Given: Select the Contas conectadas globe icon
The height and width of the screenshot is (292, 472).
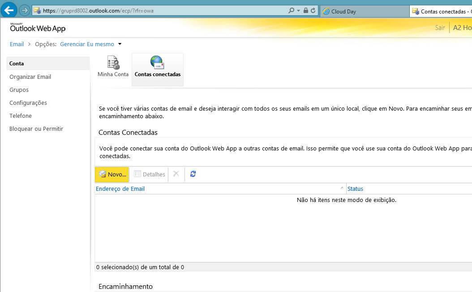Looking at the screenshot, I should pos(157,63).
